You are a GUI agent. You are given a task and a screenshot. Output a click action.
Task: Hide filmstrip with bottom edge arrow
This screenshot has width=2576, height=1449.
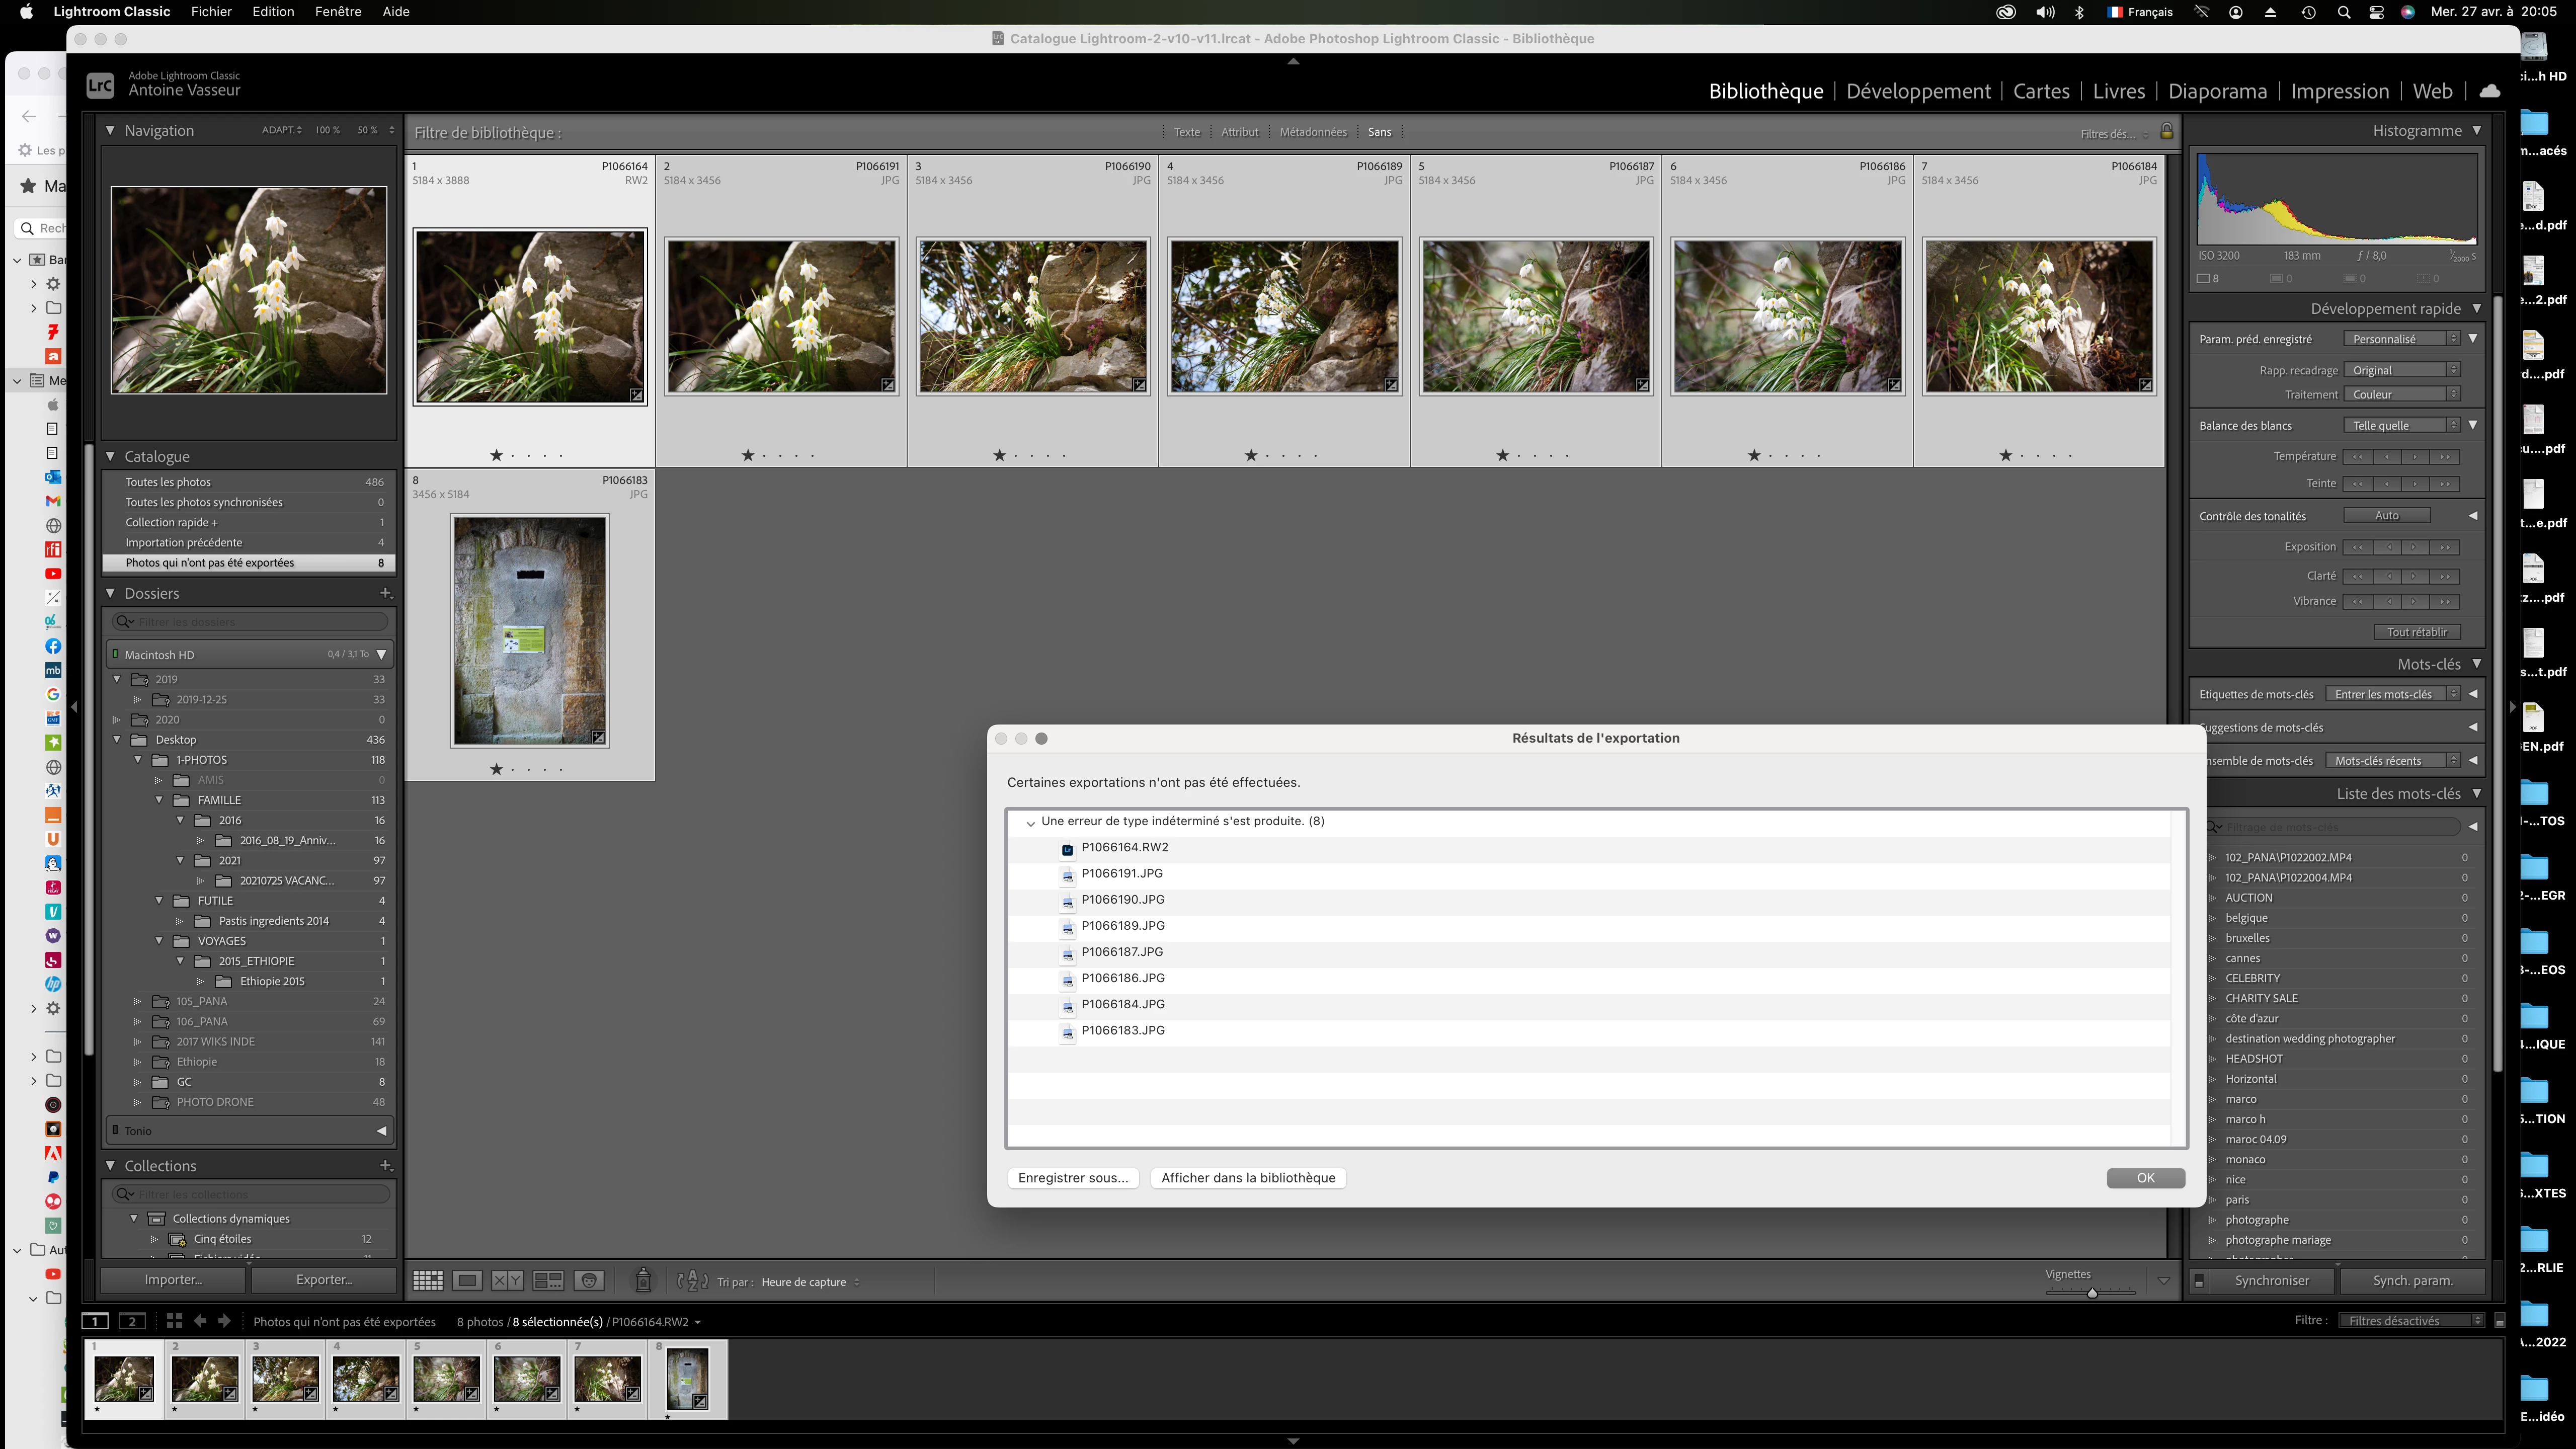coord(1293,1441)
